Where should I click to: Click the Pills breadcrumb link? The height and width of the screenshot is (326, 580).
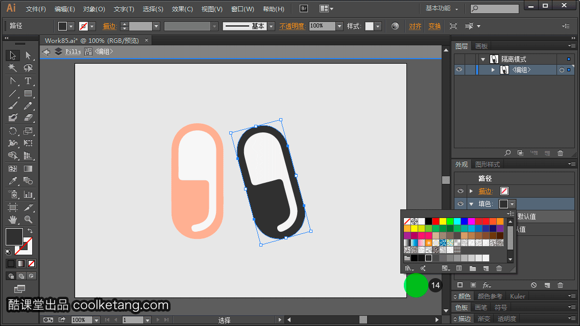tap(73, 51)
